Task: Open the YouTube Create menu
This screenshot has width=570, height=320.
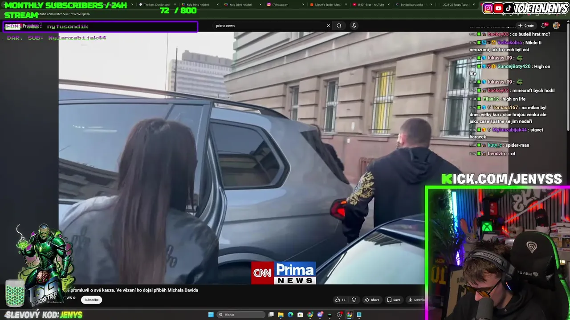Action: coord(526,26)
